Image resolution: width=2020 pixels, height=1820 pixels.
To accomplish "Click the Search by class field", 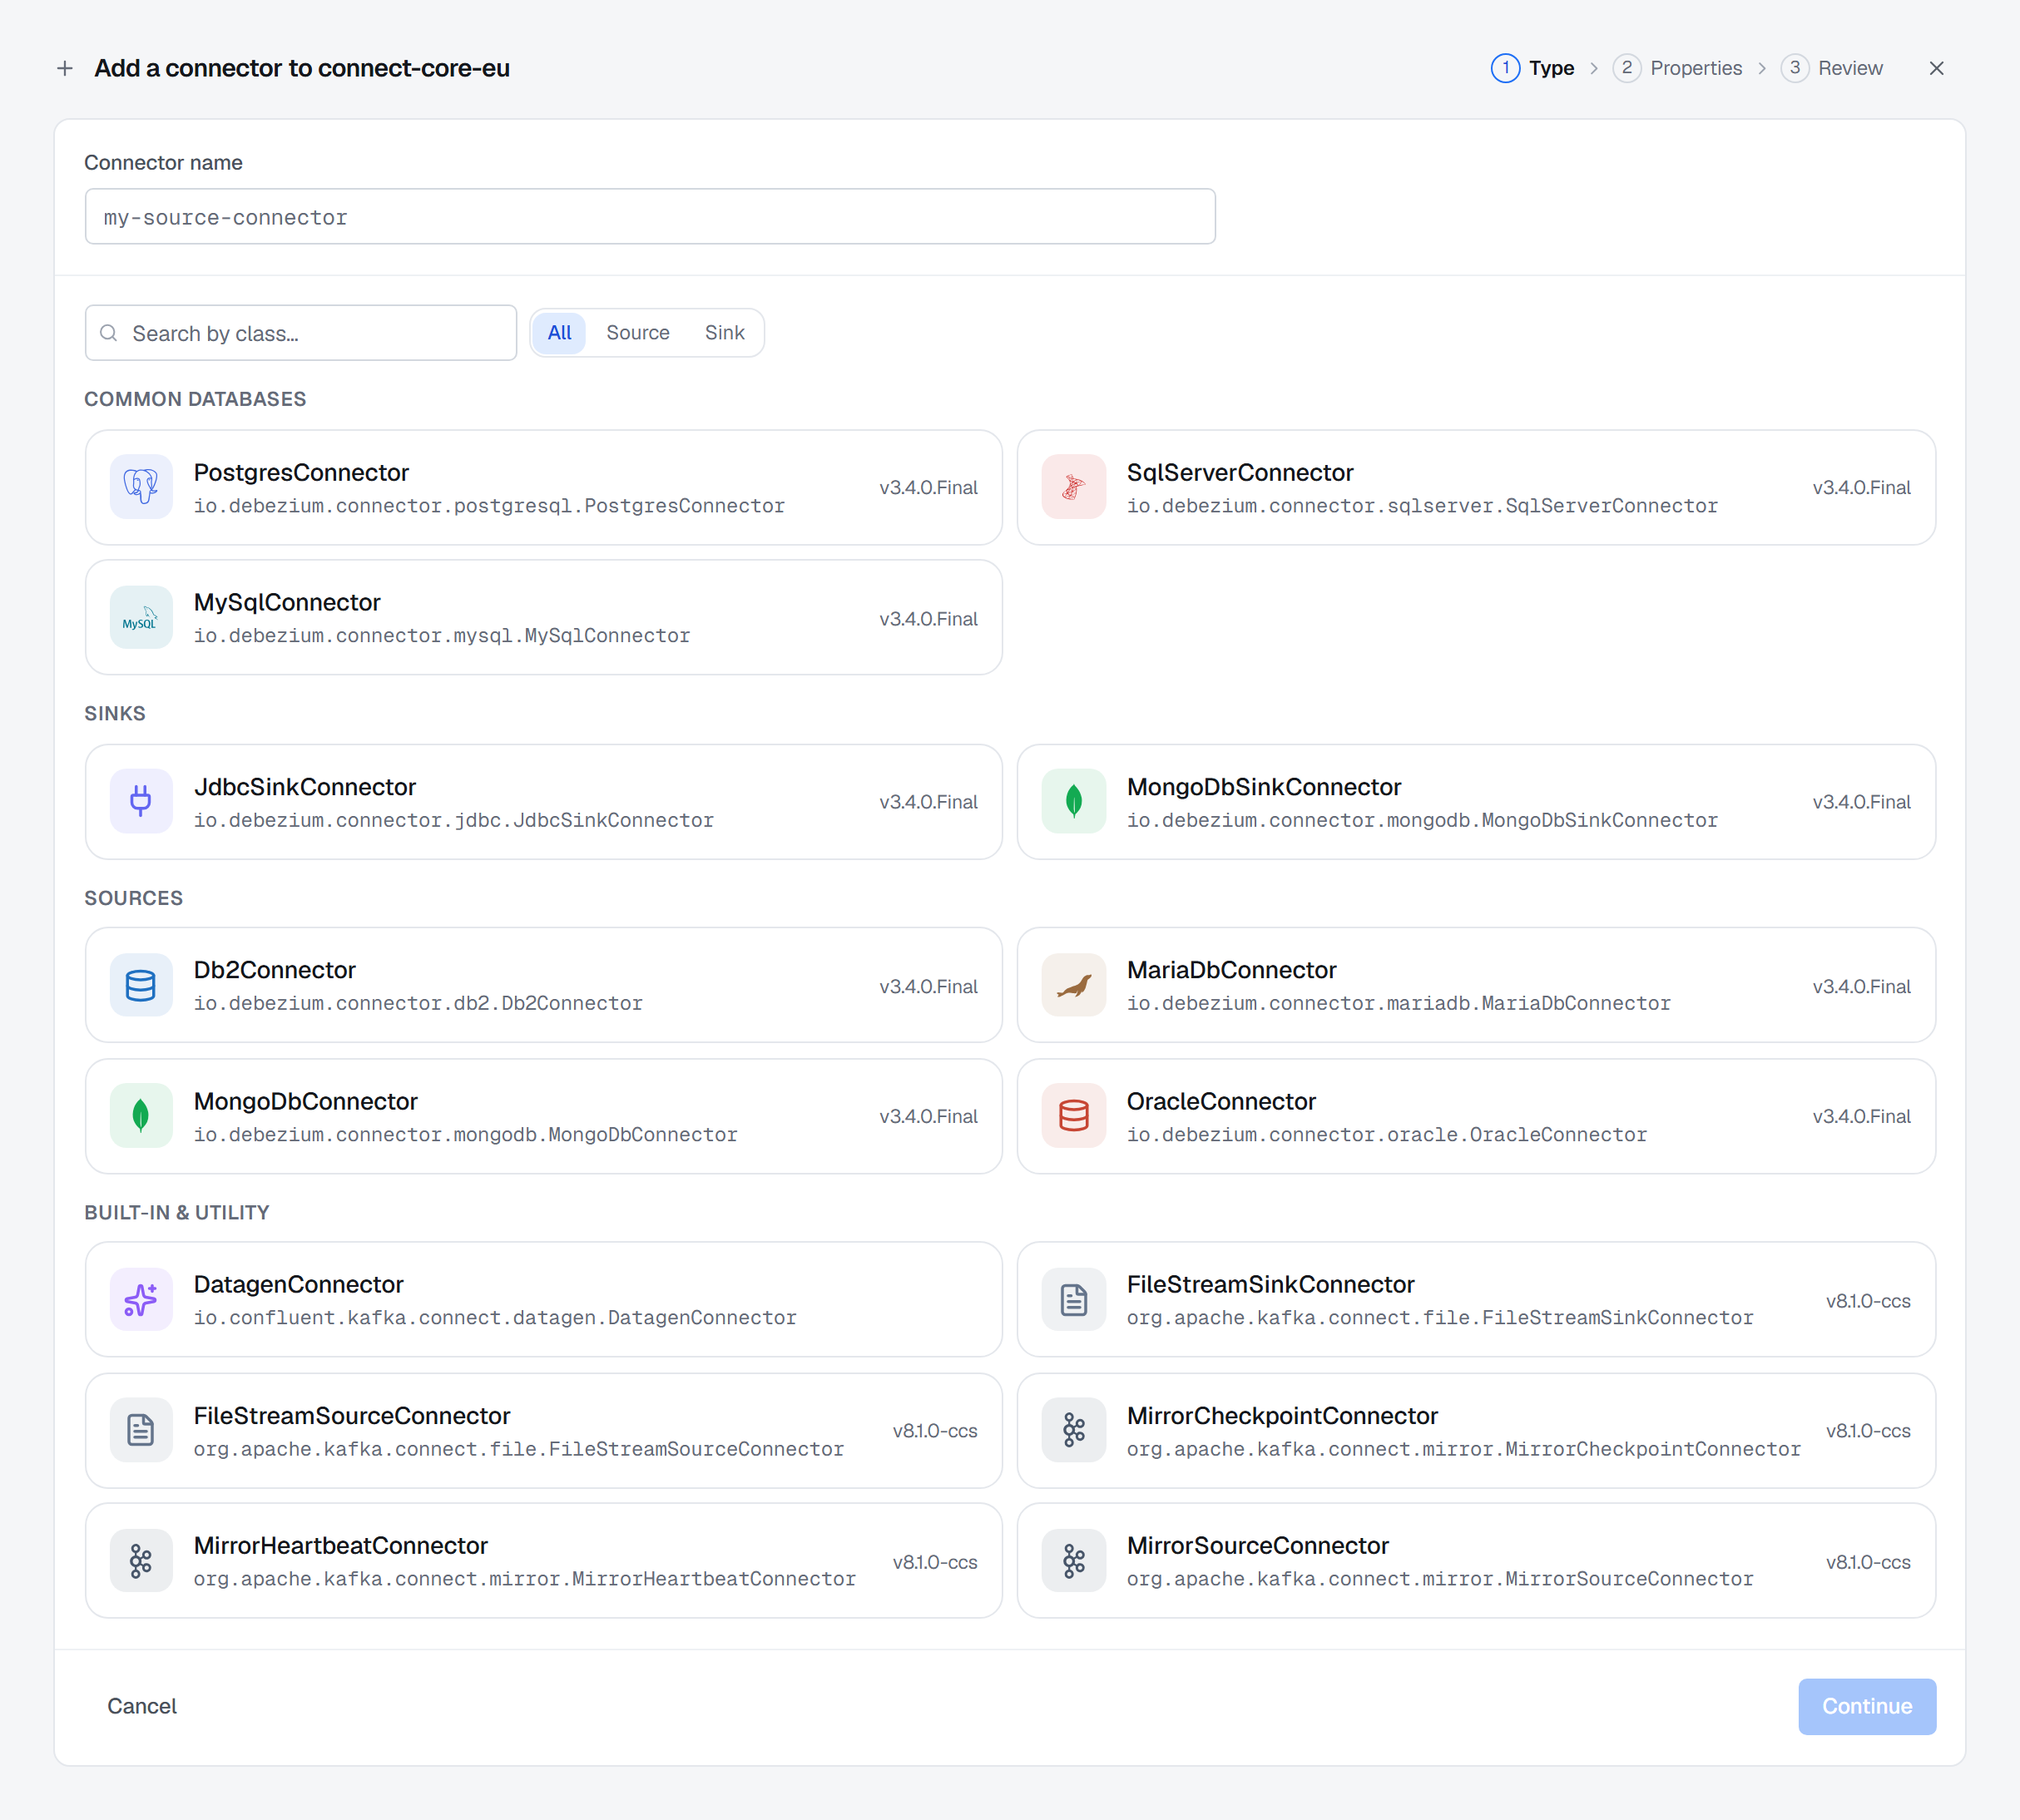I will point(301,333).
